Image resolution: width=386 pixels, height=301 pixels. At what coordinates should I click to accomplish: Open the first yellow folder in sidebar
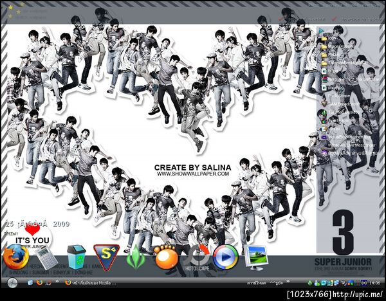click(x=324, y=39)
